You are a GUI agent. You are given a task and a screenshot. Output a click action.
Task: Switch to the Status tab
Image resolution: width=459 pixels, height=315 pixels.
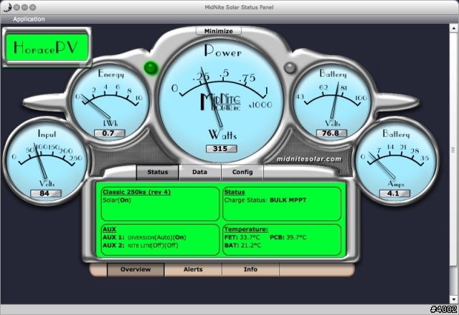point(158,172)
